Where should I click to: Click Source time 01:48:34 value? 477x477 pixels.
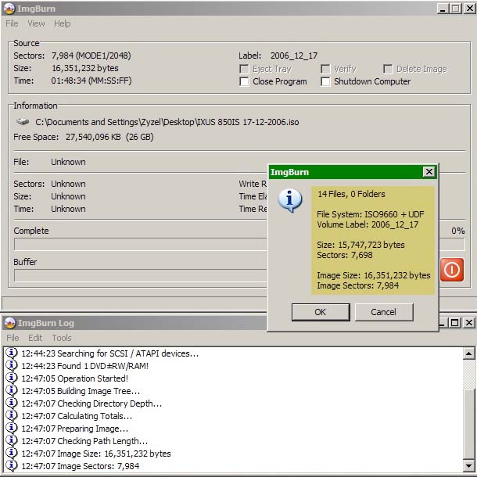[x=91, y=81]
